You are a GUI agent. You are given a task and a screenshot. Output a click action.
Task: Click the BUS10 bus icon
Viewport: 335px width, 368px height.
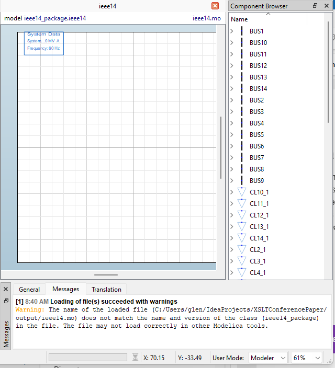click(242, 43)
